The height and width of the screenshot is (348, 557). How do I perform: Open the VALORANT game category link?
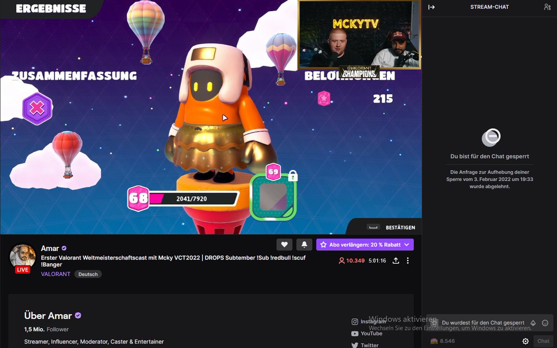point(56,274)
